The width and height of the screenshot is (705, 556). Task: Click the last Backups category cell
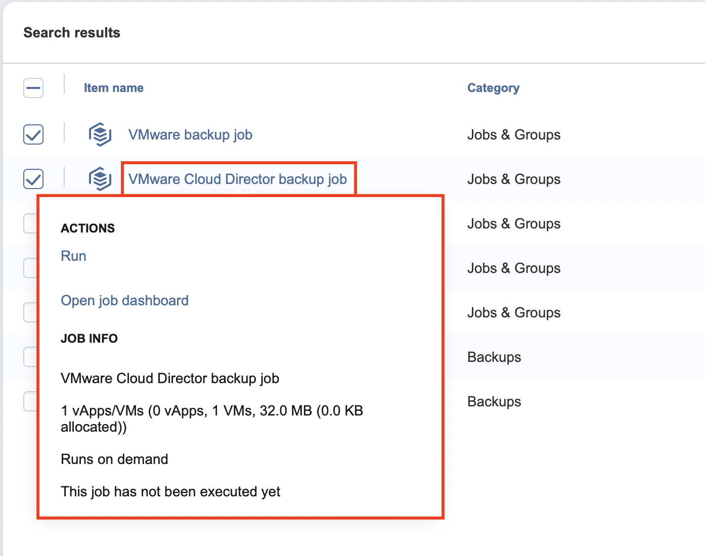[494, 402]
